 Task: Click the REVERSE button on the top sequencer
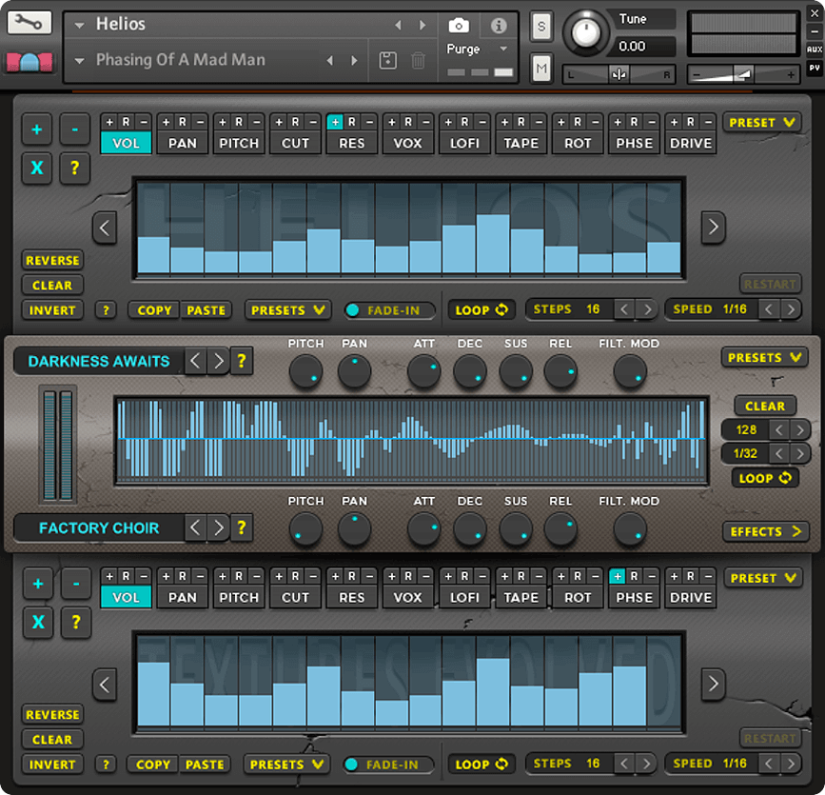click(x=52, y=260)
